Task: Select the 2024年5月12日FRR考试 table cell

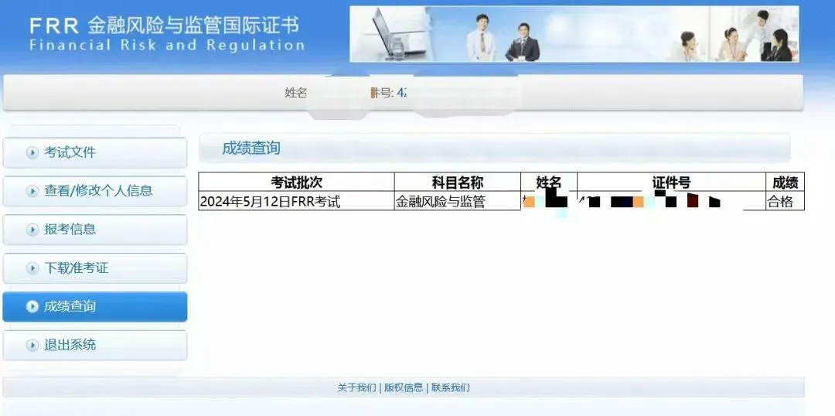Action: point(270,202)
